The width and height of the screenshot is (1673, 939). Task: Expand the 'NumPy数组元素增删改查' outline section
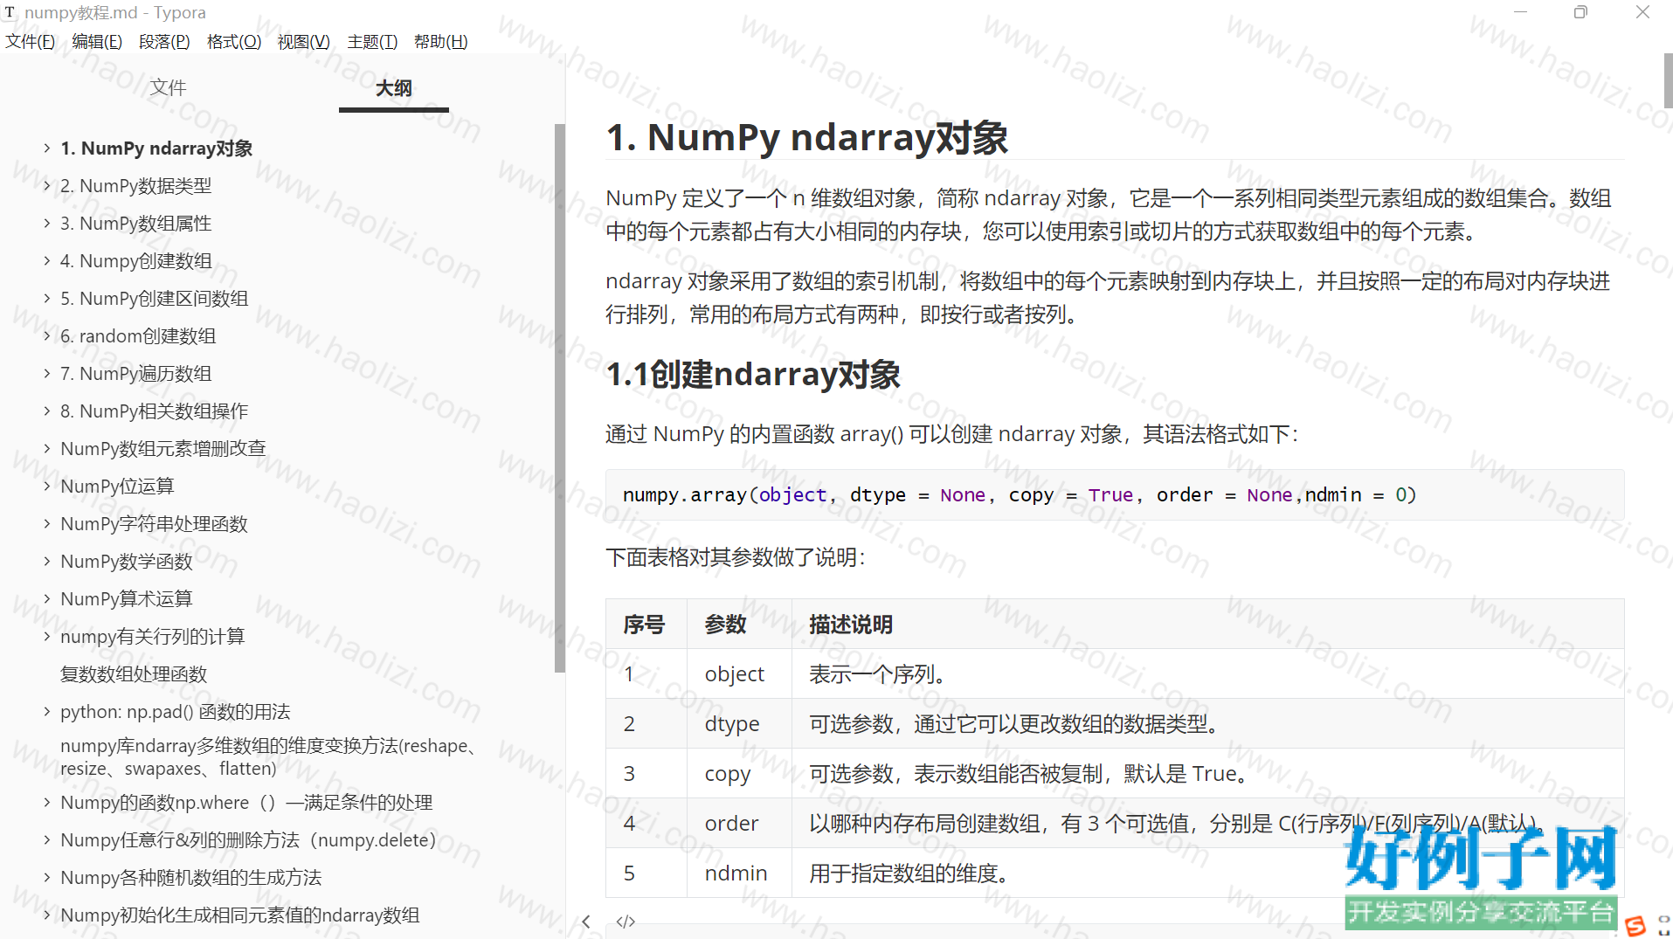(47, 449)
